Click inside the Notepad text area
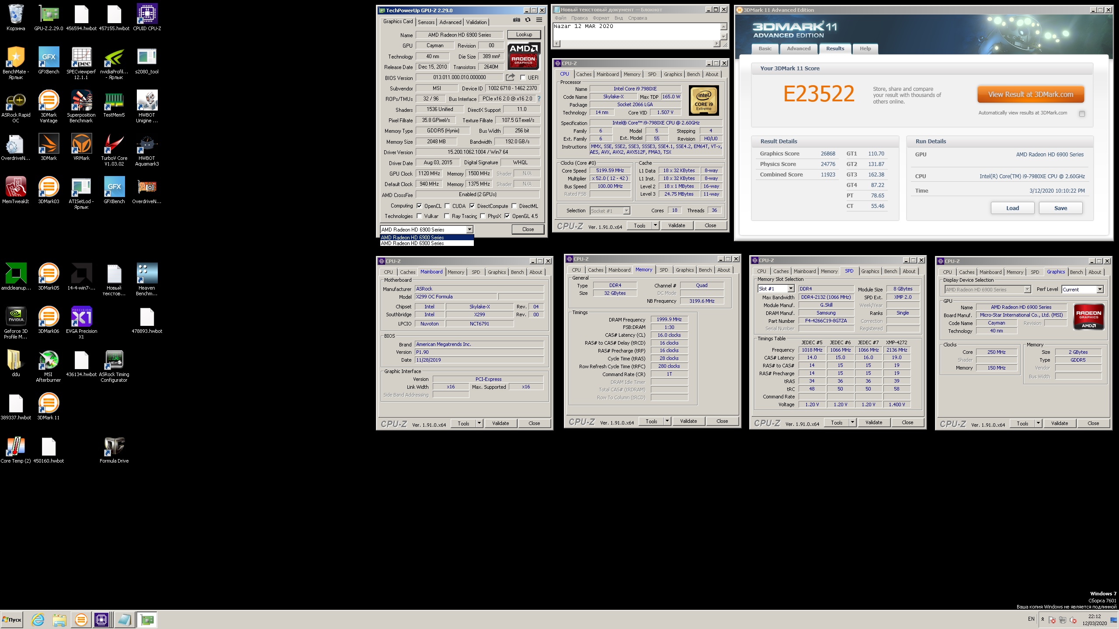1119x629 pixels. click(636, 32)
